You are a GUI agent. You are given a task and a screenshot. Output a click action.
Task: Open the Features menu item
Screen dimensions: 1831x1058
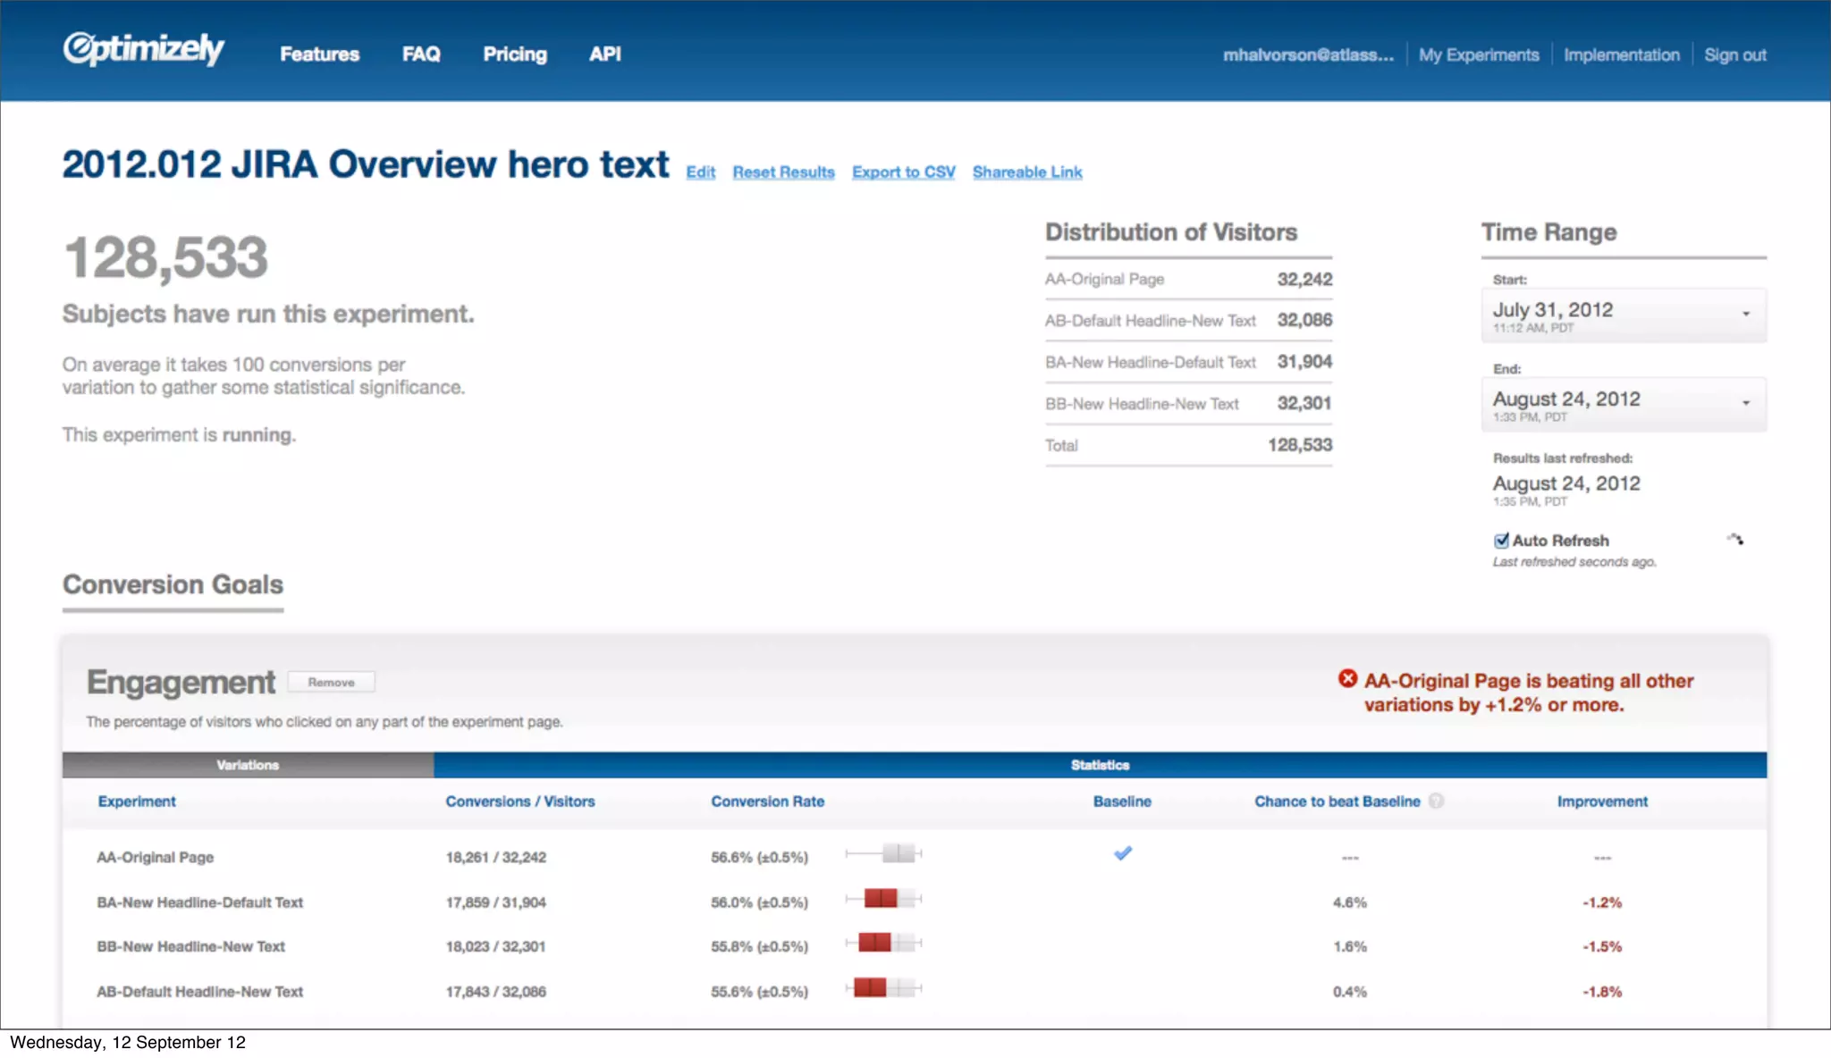[x=319, y=55]
